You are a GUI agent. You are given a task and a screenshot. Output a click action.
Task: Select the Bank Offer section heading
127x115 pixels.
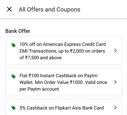(x=18, y=31)
